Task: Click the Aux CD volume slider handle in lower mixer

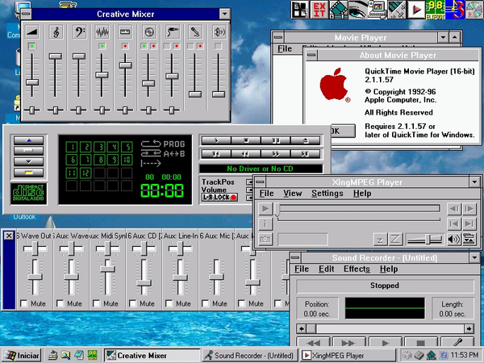Action: (x=144, y=283)
